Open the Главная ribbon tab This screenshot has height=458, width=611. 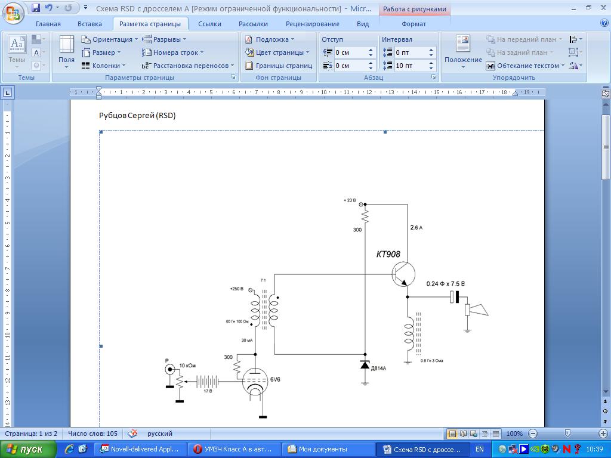click(48, 24)
